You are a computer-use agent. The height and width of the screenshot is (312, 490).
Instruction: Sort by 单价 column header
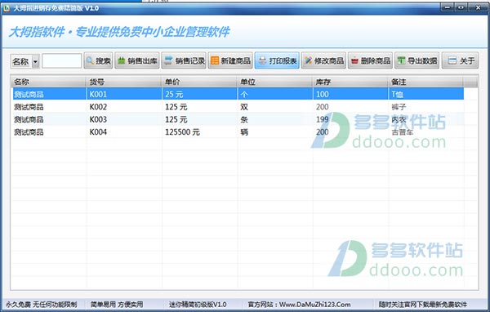pos(199,82)
